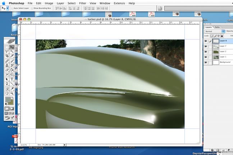
Task: Switch to the Paths tab
Action: click(217, 27)
